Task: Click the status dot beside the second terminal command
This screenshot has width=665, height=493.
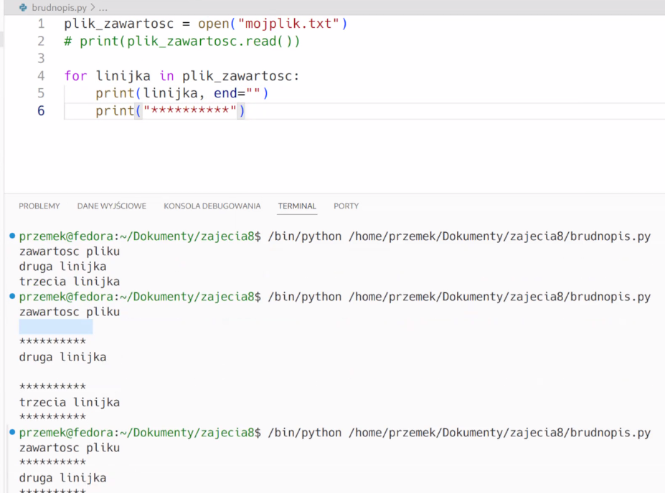Action: point(12,297)
